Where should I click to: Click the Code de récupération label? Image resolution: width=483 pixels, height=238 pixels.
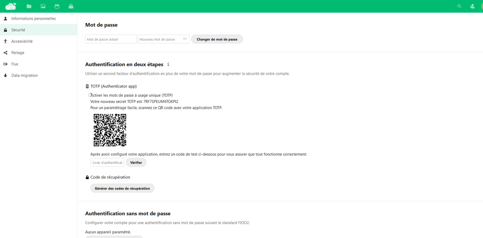coord(110,177)
